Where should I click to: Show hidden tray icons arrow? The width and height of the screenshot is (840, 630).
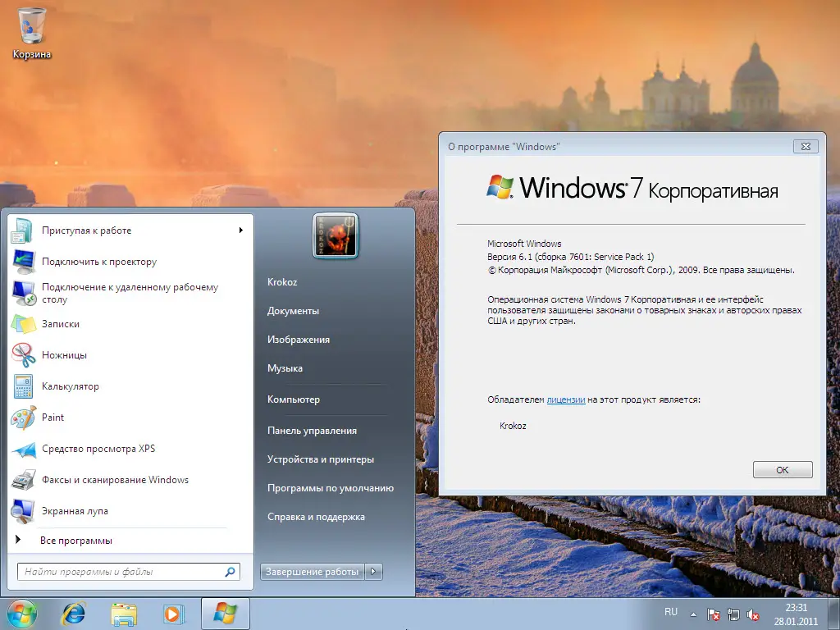(693, 614)
